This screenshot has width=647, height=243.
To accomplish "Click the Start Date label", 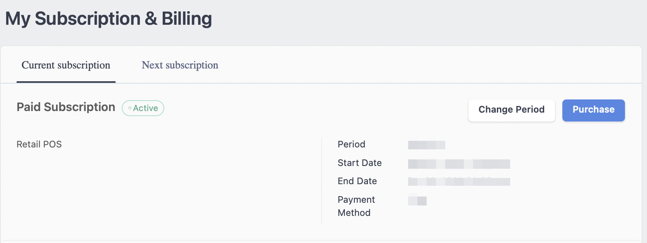I will (359, 163).
